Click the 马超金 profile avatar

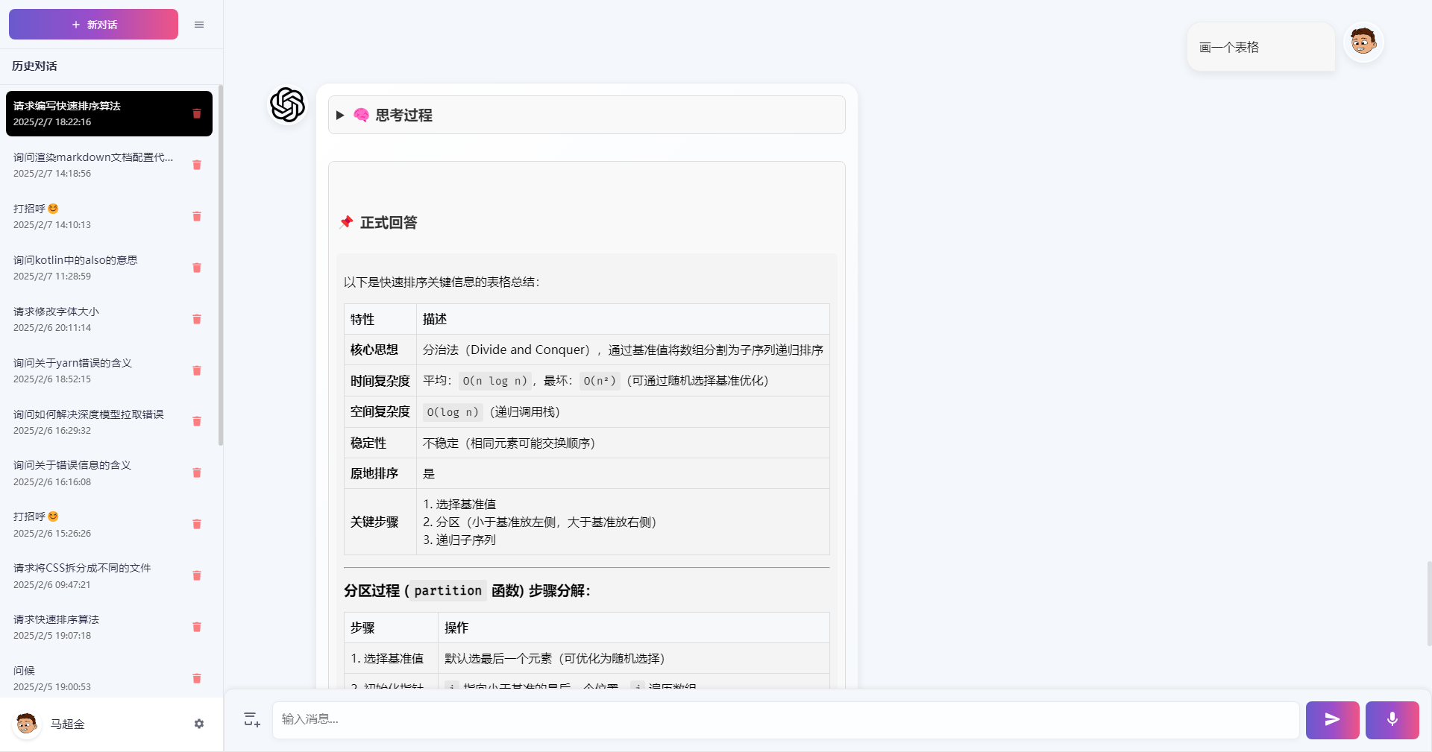[27, 724]
